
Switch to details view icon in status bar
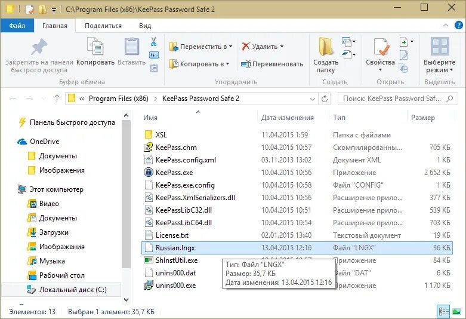pyautogui.click(x=443, y=312)
